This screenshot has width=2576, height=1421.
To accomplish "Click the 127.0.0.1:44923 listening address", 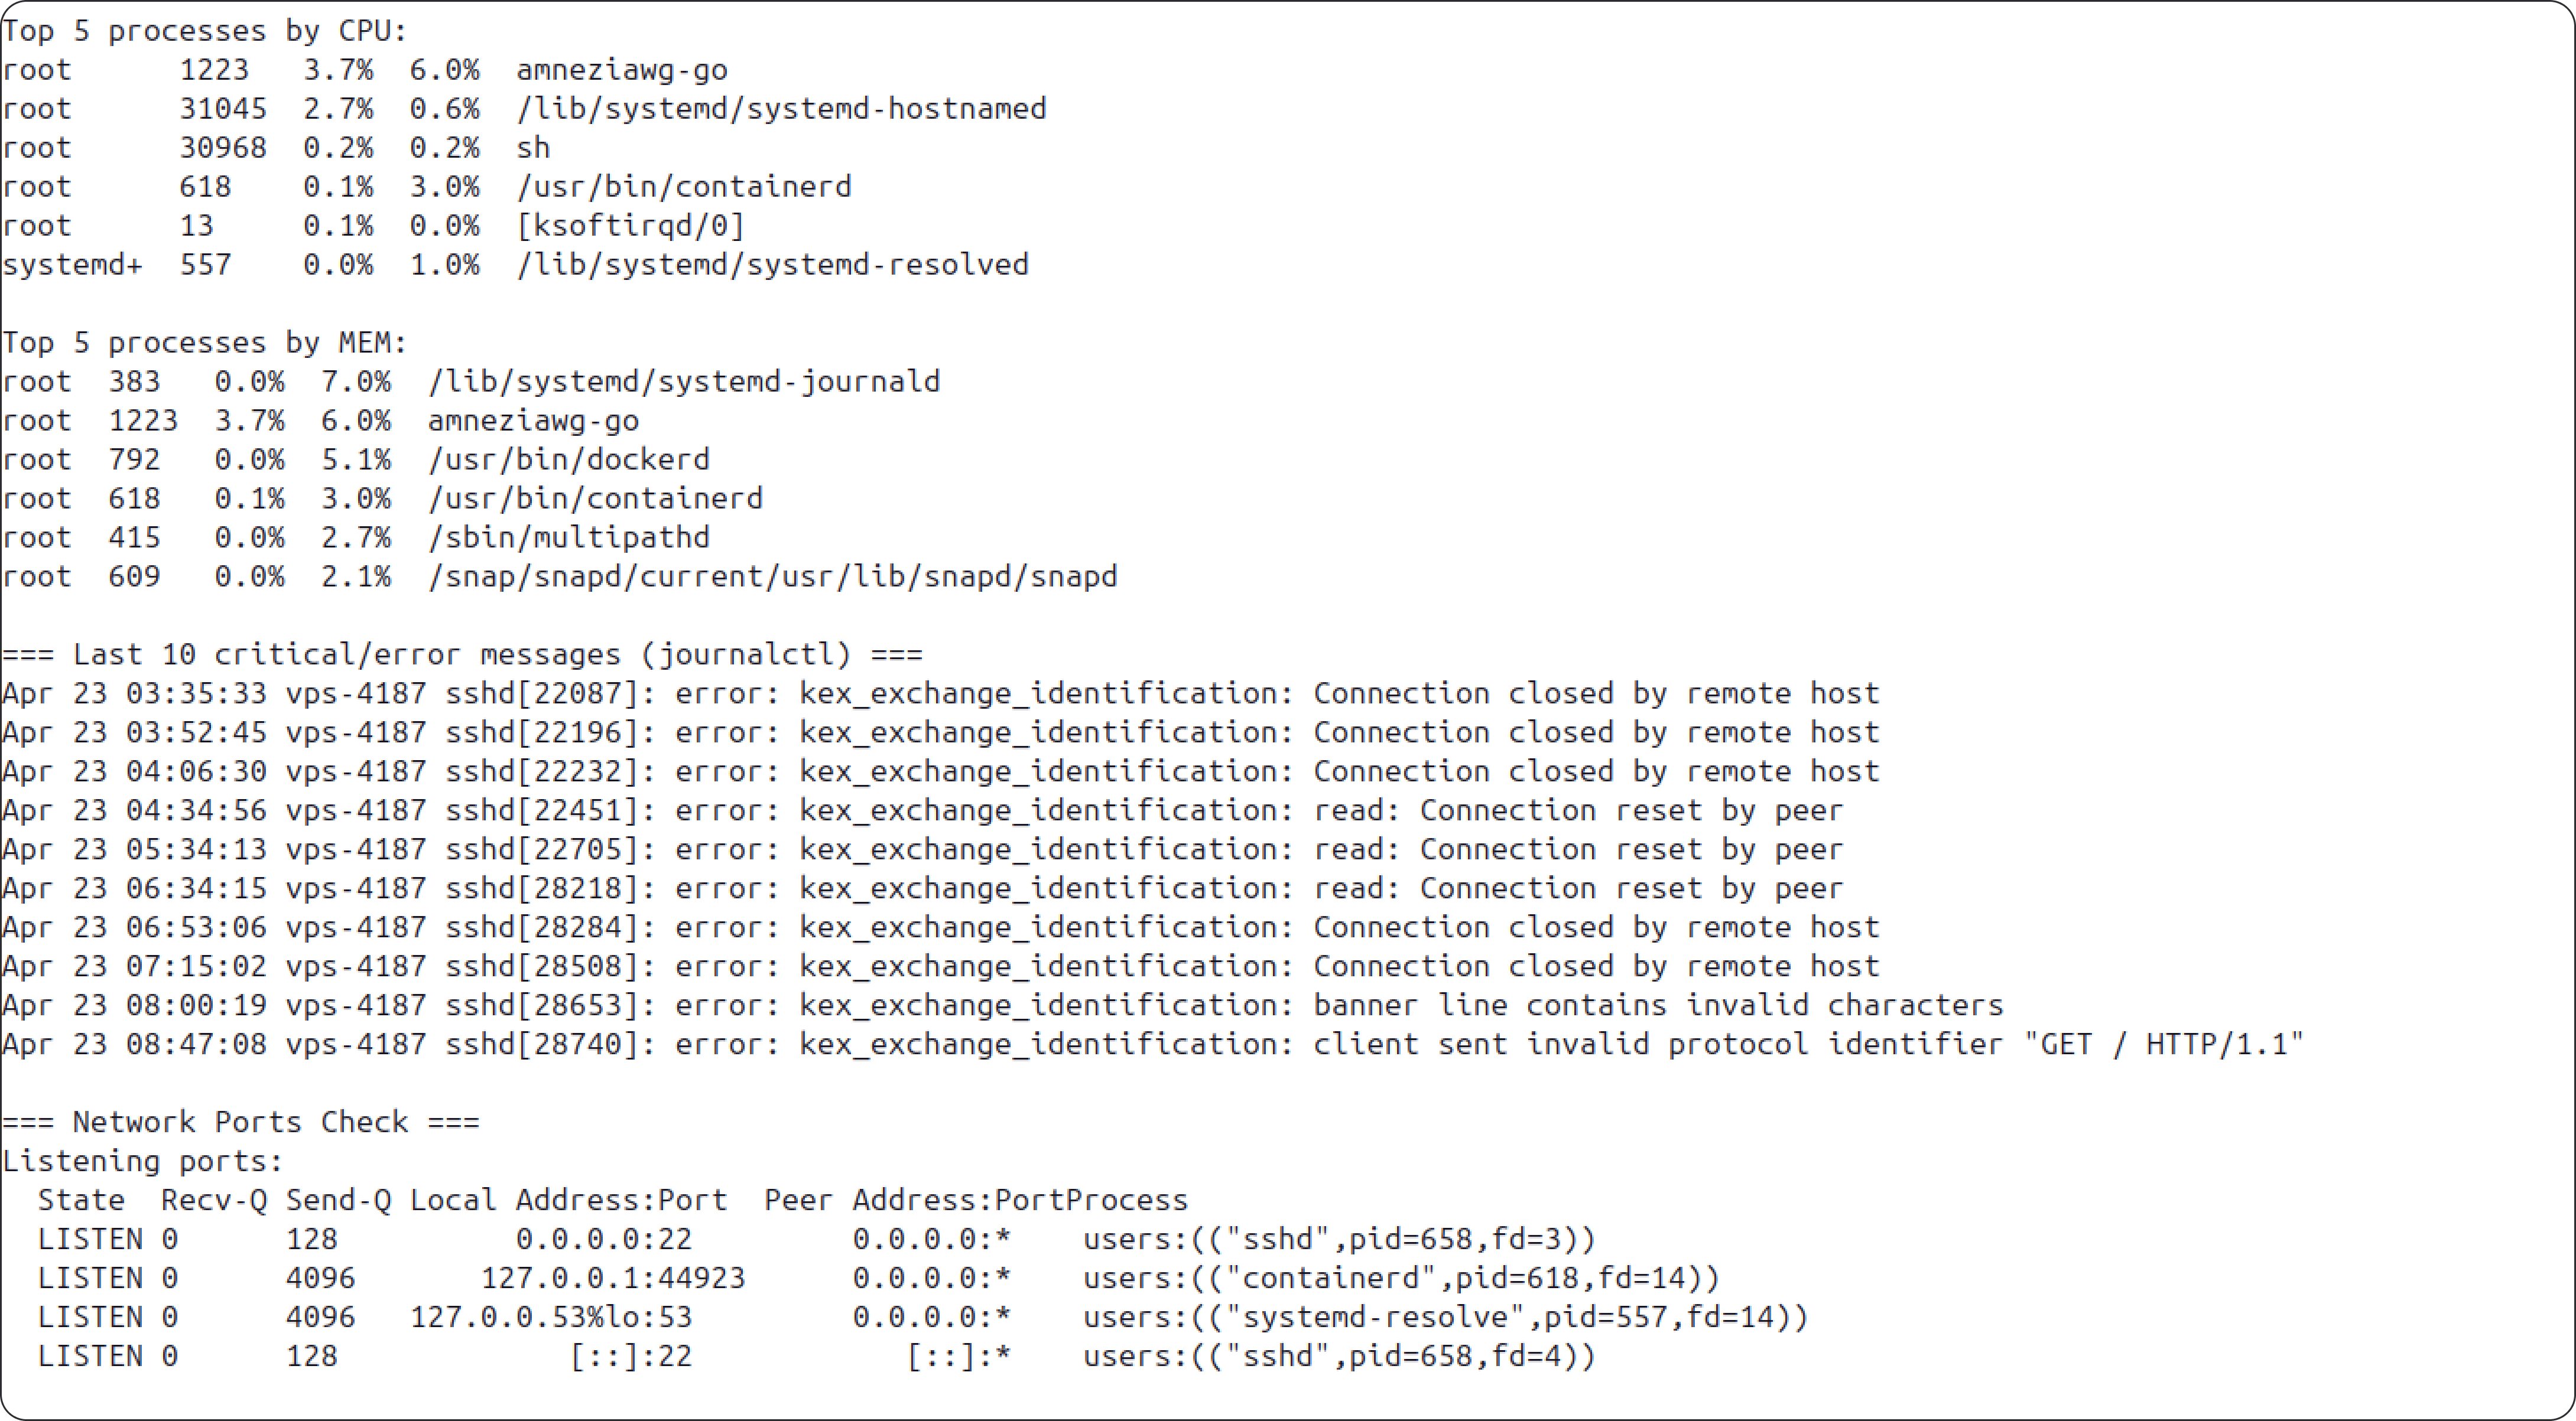I will 613,1278.
